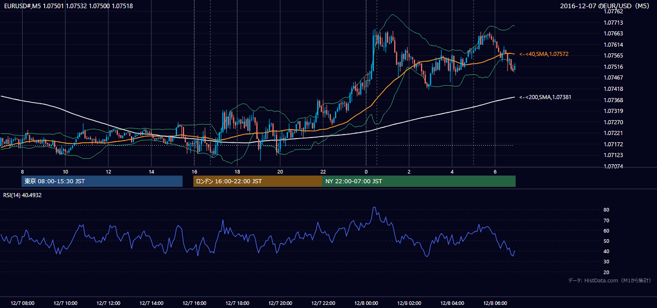The image size is (657, 308).
Task: Click price axis value 1.07074
Action: point(613,166)
